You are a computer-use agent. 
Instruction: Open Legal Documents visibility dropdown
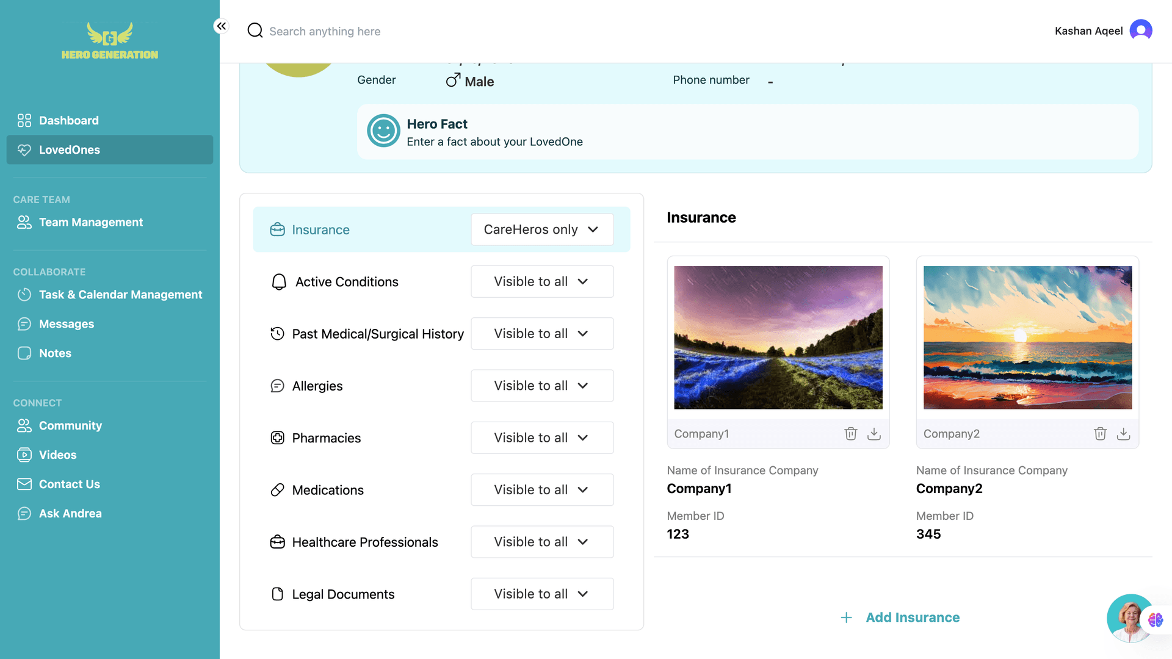pyautogui.click(x=541, y=594)
